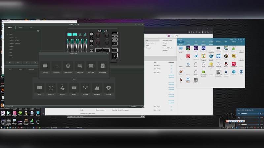Viewport: 264px width, 148px height.
Task: Launch Epson Scan 2 from launcher
Action: point(203,49)
